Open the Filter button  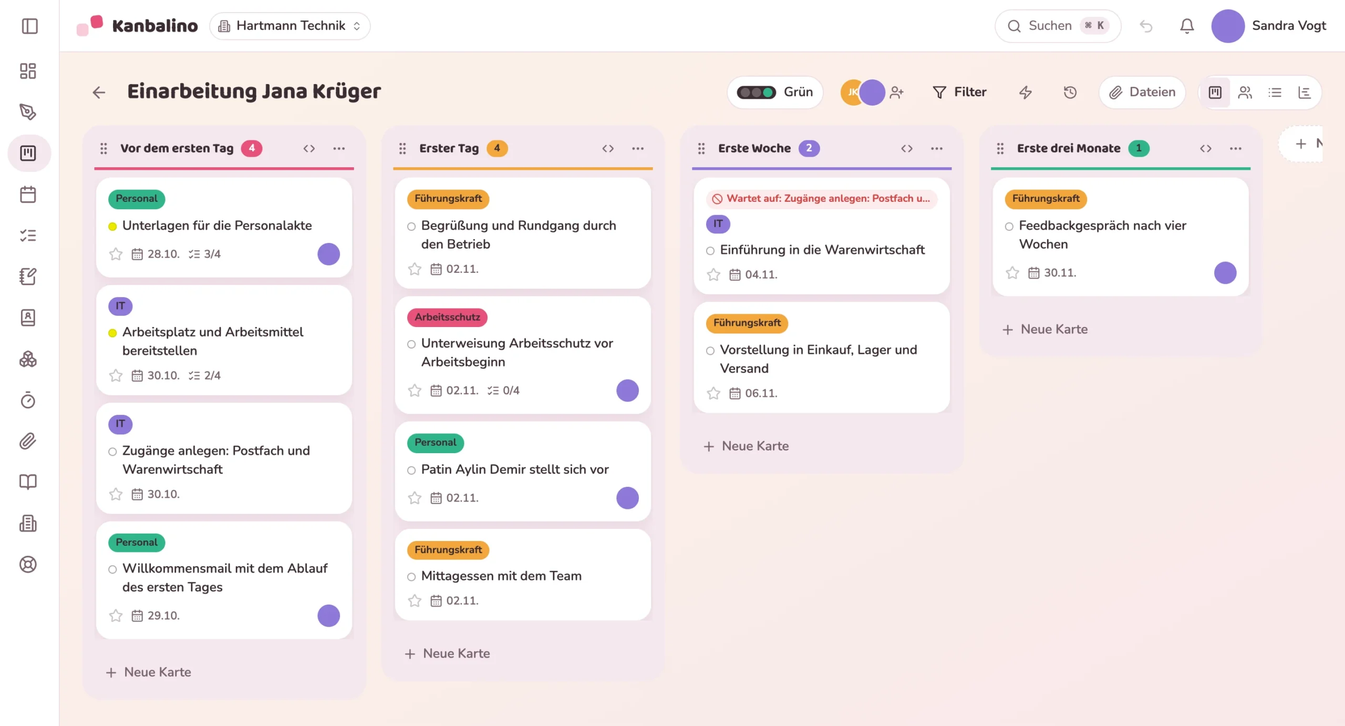pos(959,93)
